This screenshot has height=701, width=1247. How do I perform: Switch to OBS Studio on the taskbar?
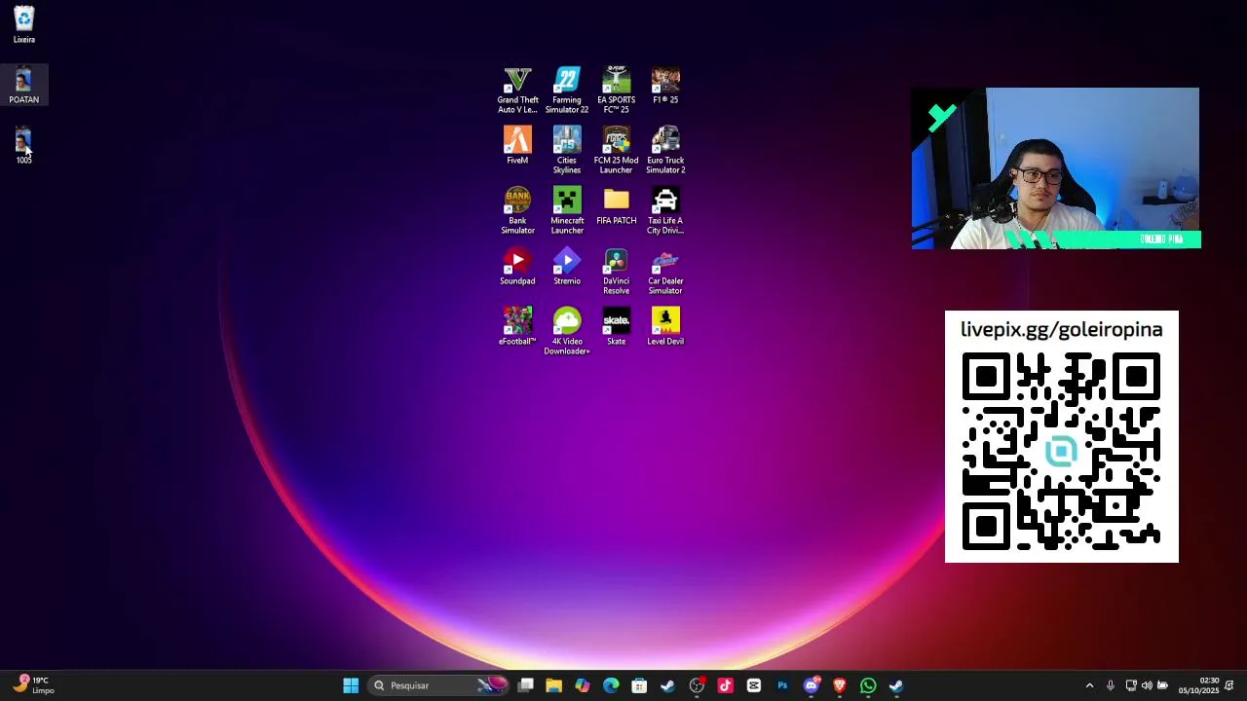pos(697,685)
